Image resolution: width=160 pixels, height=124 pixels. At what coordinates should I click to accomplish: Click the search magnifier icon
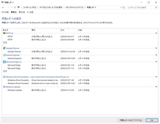156,7
